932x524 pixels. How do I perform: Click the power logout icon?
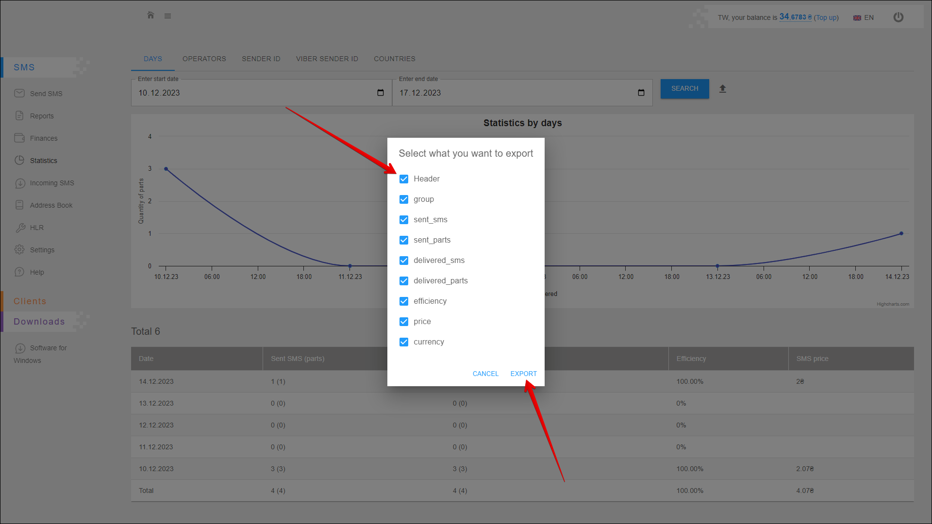(x=898, y=17)
